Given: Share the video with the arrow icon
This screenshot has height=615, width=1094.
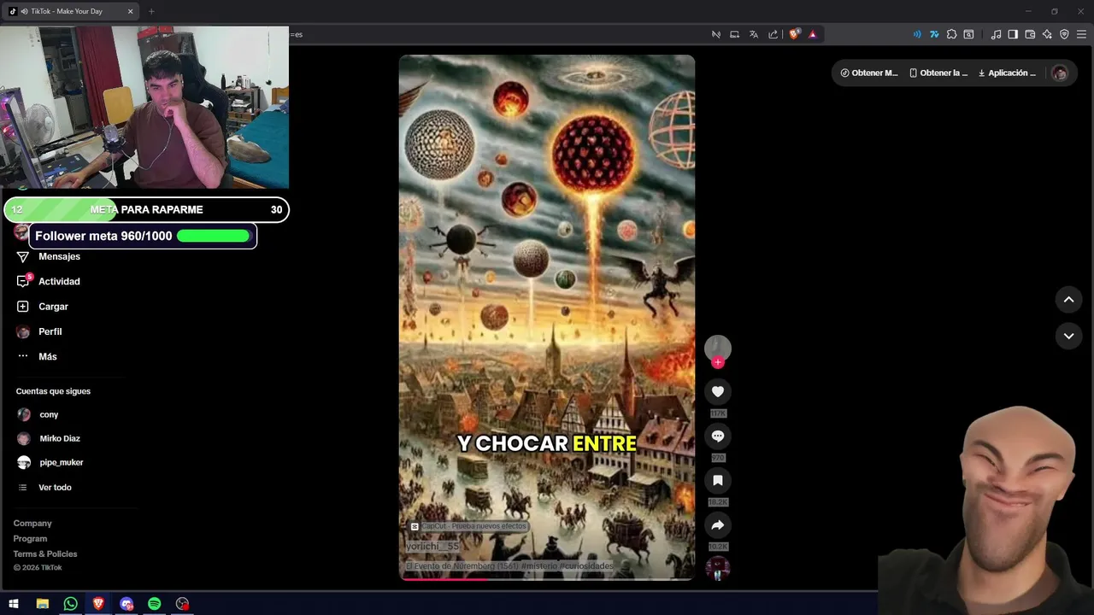Looking at the screenshot, I should coord(718,525).
